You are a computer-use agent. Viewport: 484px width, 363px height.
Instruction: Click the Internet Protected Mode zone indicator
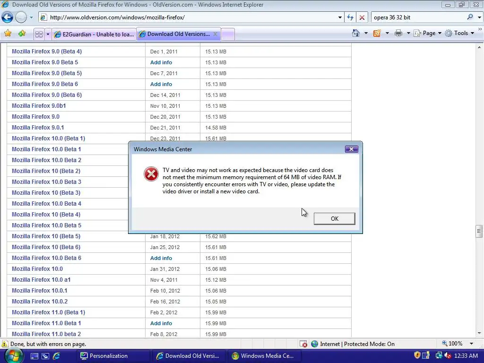pyautogui.click(x=353, y=344)
